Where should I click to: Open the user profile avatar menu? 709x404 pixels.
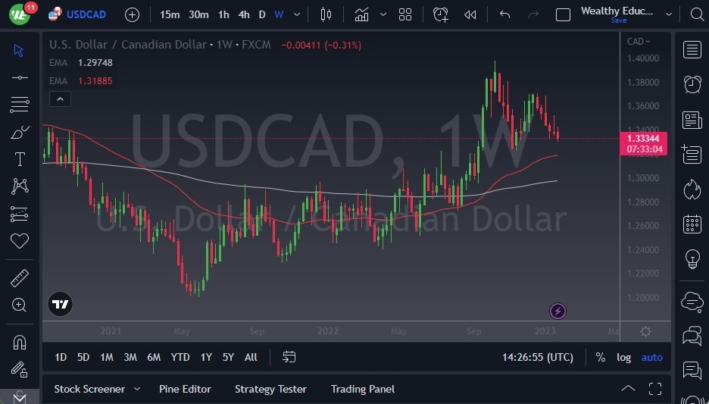pyautogui.click(x=20, y=14)
